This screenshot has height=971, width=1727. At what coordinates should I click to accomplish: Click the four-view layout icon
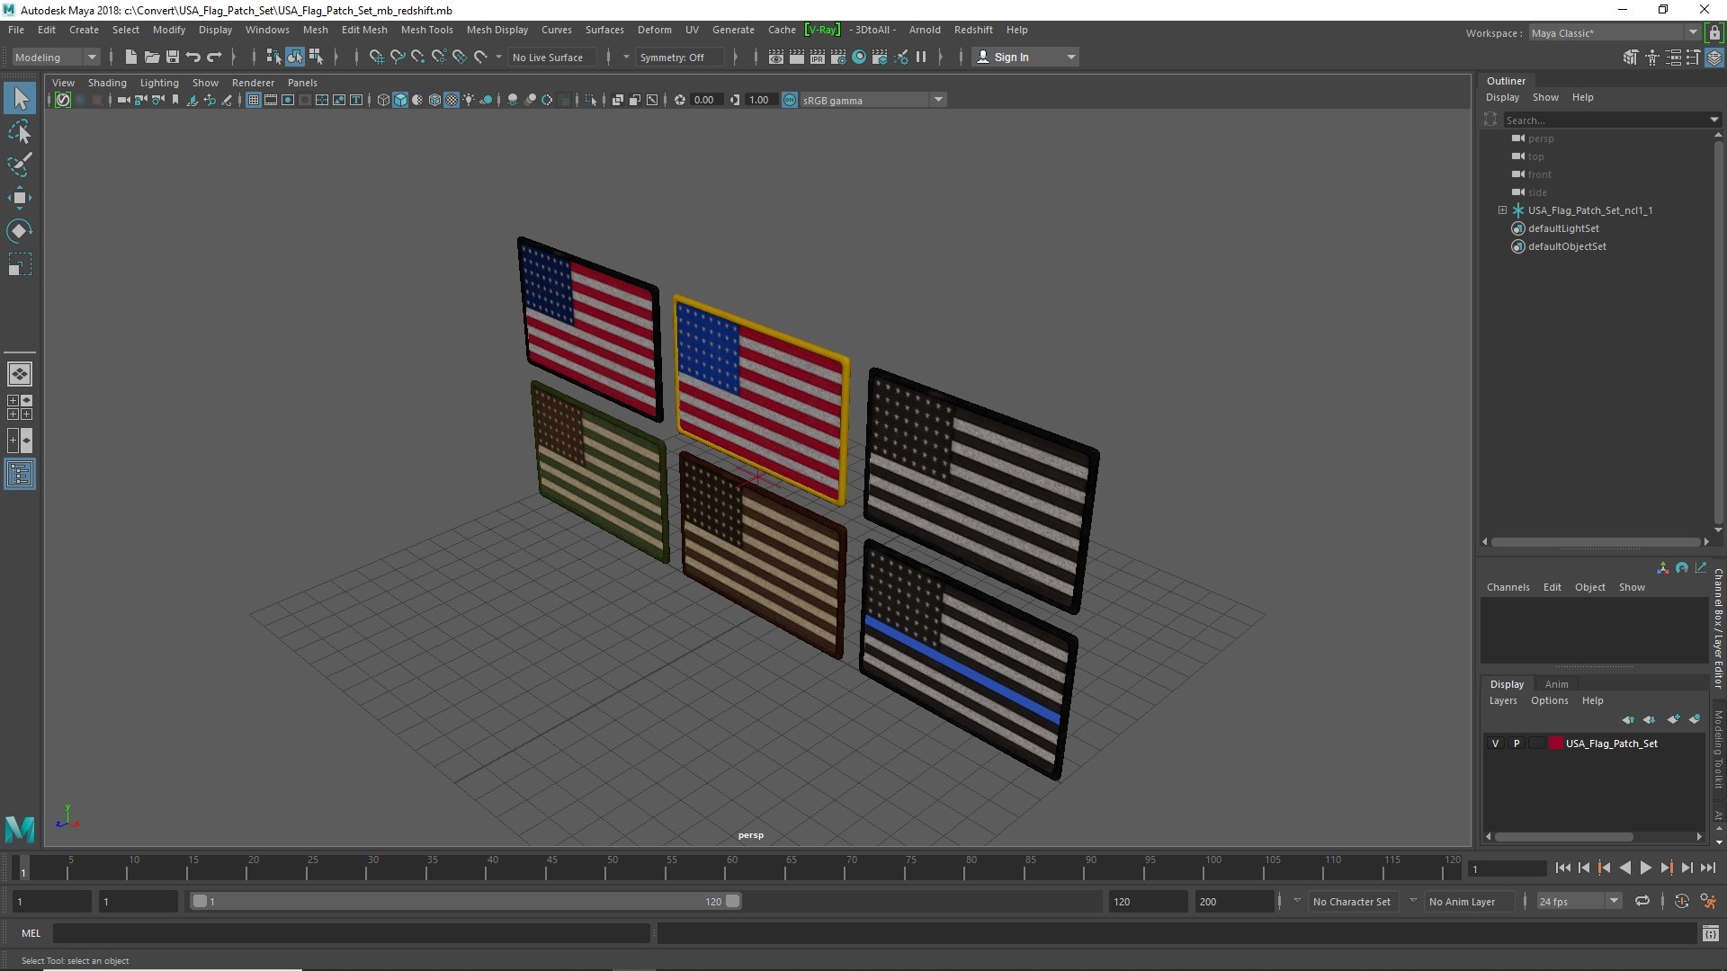pos(20,407)
